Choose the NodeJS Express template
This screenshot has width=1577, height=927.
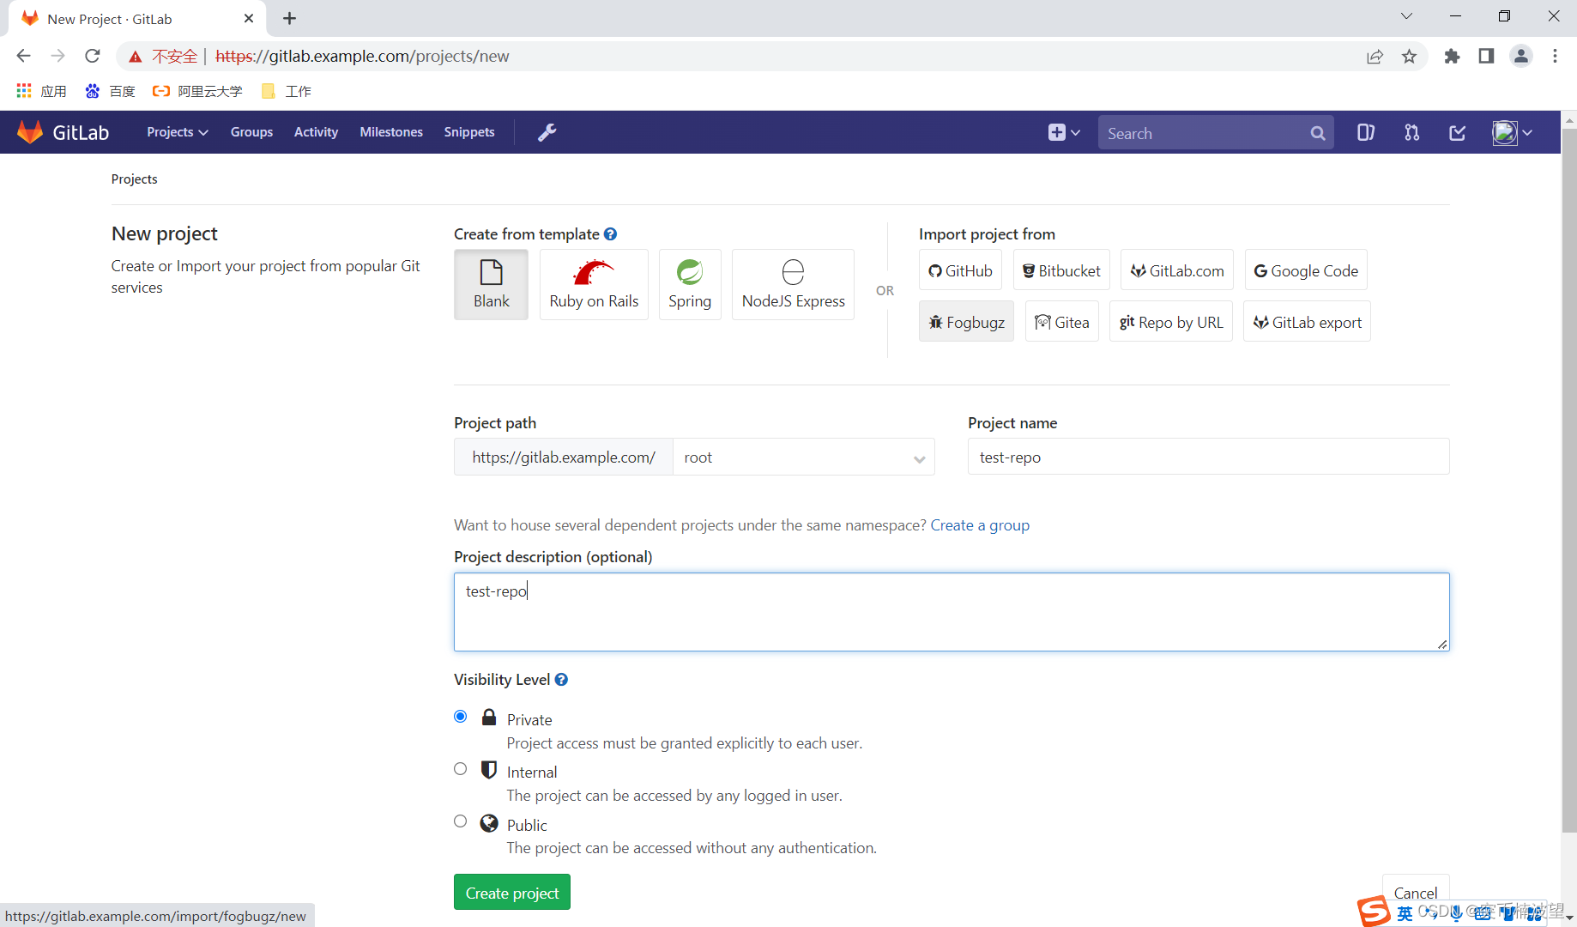(x=793, y=284)
